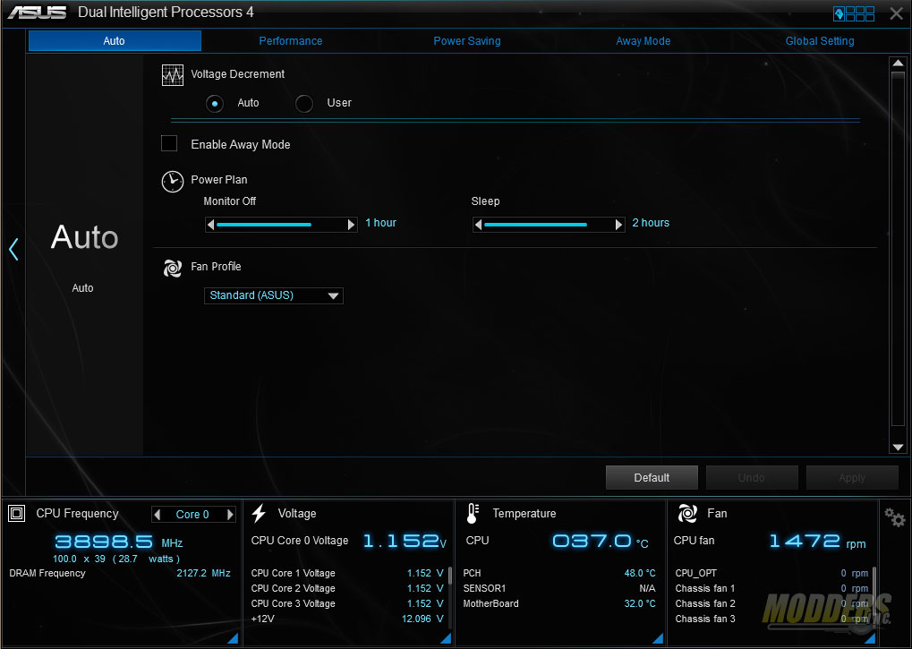Expand Fan panel blue corner triangle
Viewport: 912px width, 649px height.
click(870, 638)
